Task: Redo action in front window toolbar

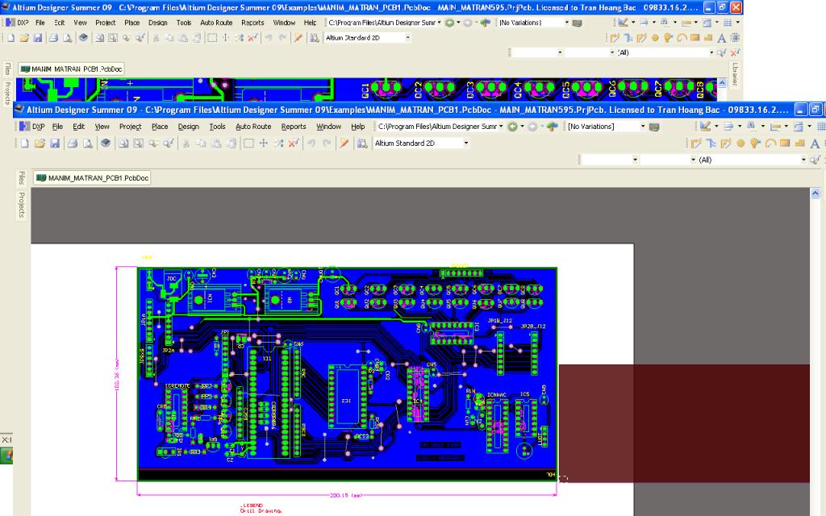Action: [327, 144]
